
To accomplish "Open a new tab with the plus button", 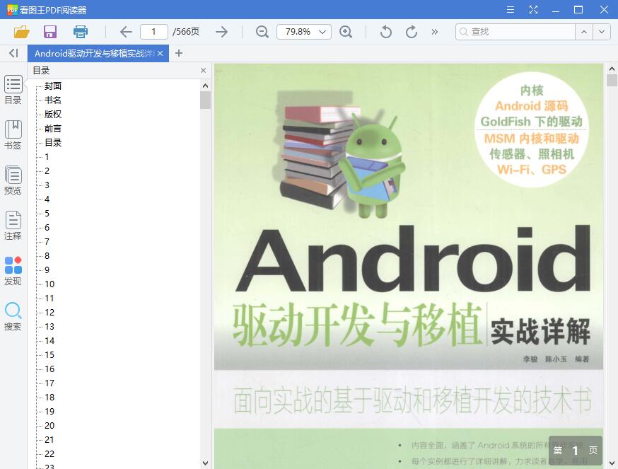I will [x=179, y=52].
